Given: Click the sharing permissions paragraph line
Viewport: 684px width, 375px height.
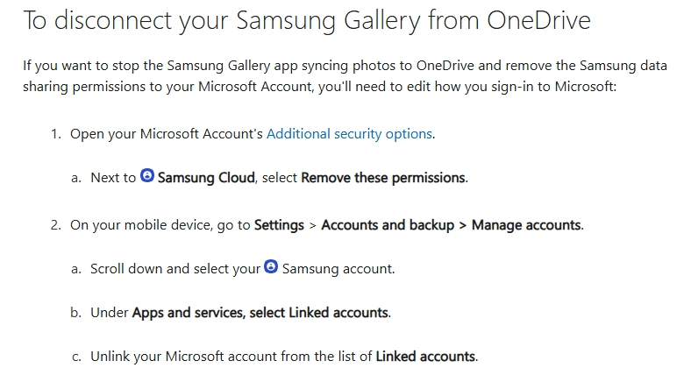Looking at the screenshot, I should [x=321, y=88].
